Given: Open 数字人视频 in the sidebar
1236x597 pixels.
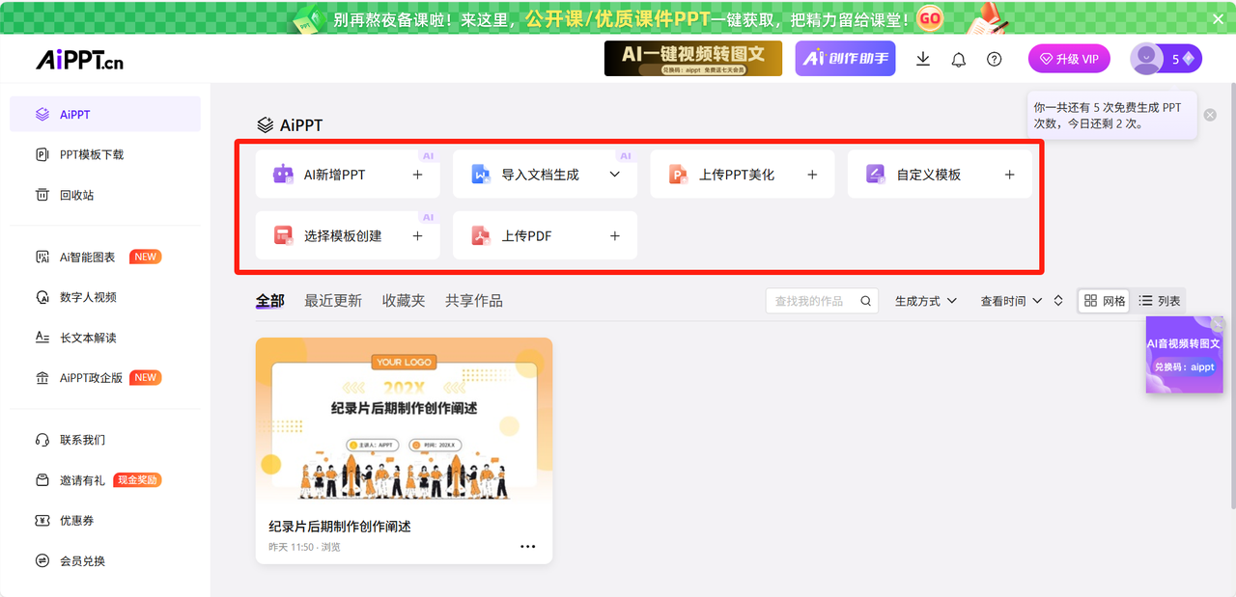Looking at the screenshot, I should click(x=105, y=297).
